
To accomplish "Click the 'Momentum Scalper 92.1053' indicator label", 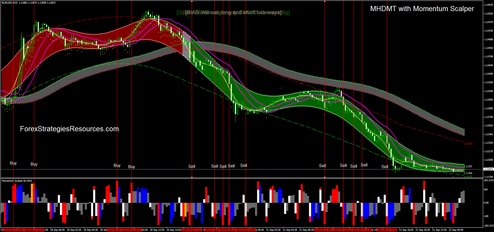I will tap(17, 181).
